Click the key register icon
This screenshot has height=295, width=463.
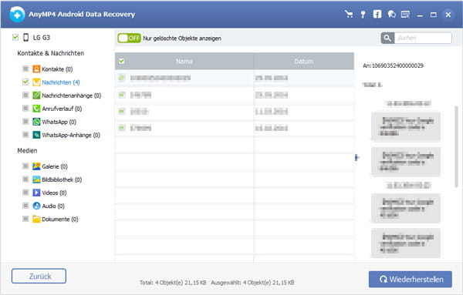[x=363, y=14]
